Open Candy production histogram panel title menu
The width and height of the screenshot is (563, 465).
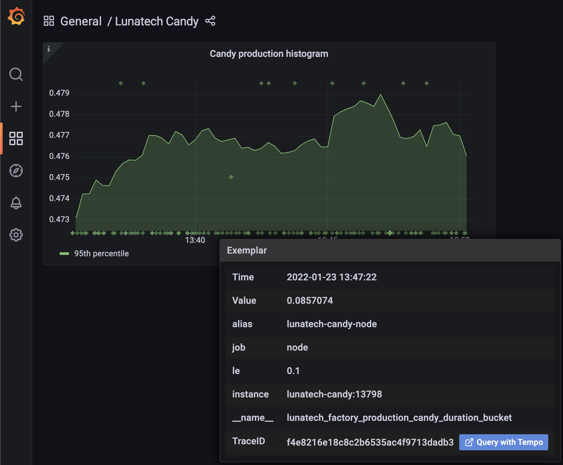(269, 54)
